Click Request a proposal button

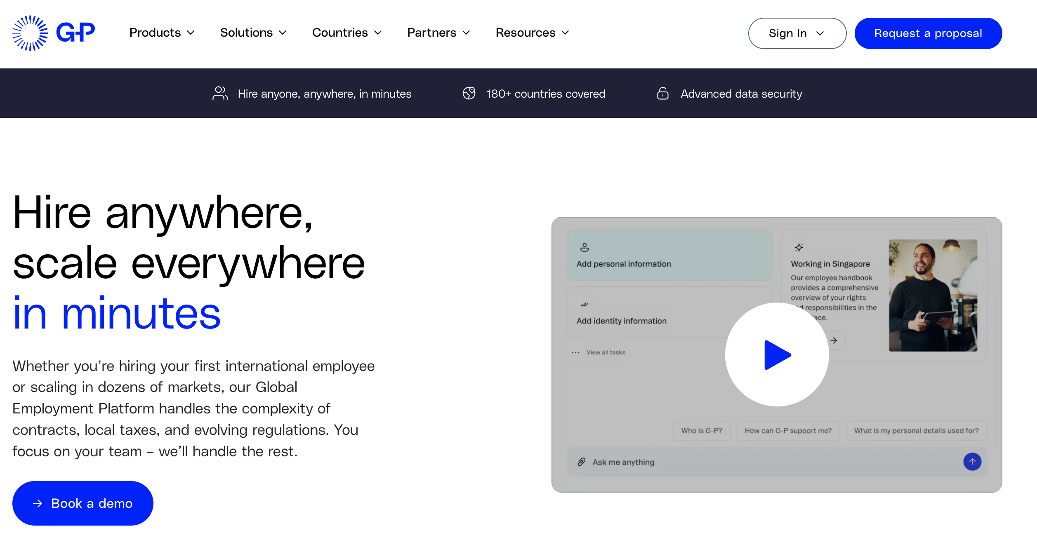[x=928, y=33]
